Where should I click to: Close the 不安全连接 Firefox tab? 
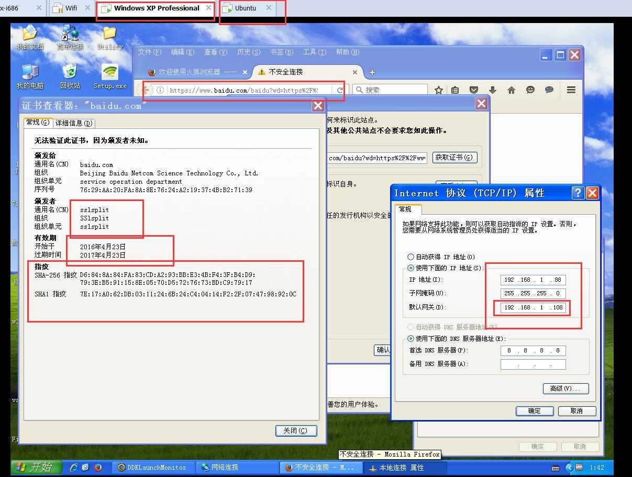(x=355, y=72)
